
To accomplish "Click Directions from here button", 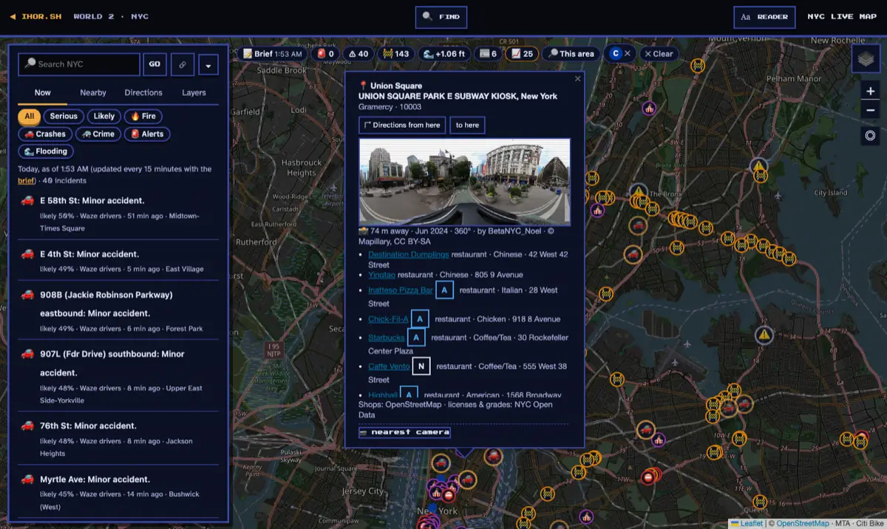I will (402, 125).
